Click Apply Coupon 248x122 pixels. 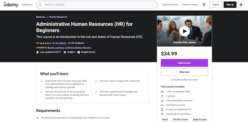pos(200,120)
